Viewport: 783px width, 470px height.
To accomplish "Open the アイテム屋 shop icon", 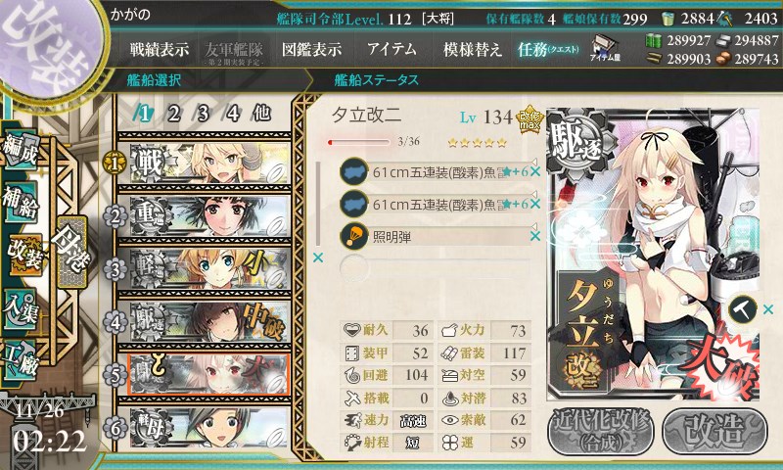I will [605, 48].
